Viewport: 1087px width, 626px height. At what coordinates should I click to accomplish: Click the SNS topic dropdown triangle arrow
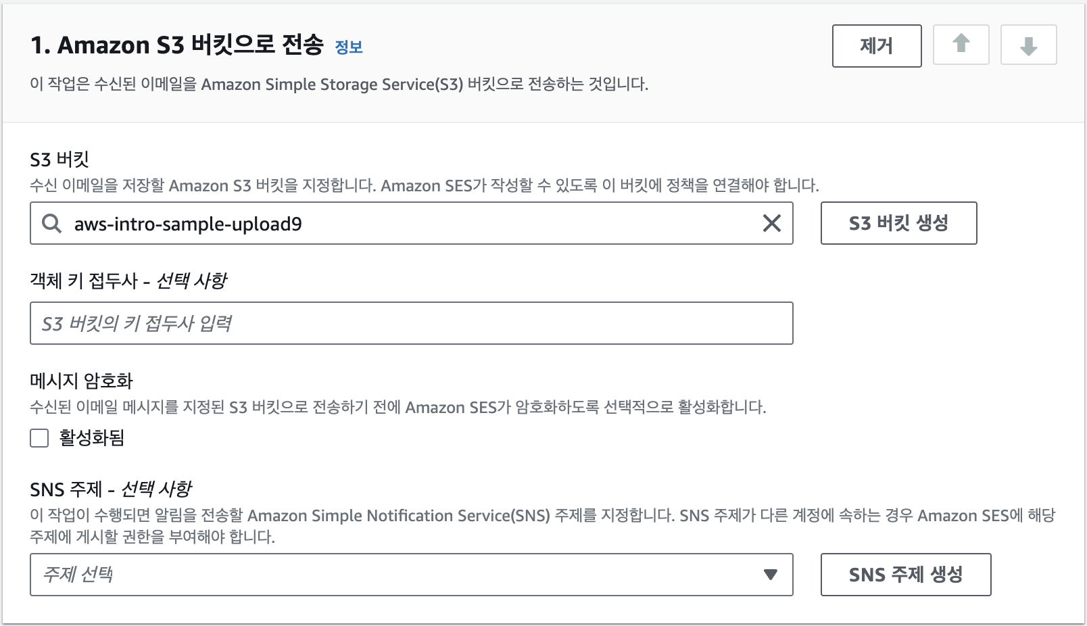pos(770,575)
